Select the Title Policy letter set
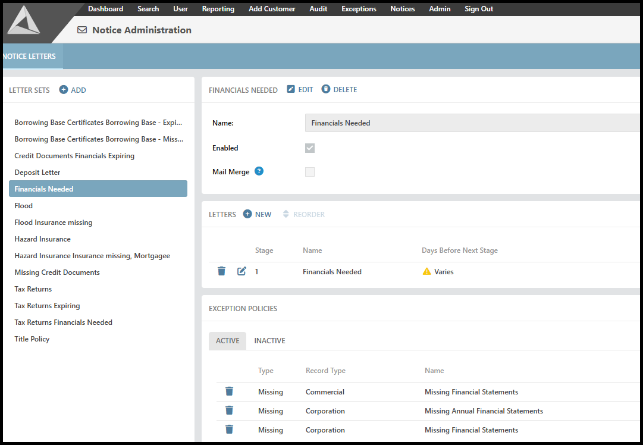 32,339
